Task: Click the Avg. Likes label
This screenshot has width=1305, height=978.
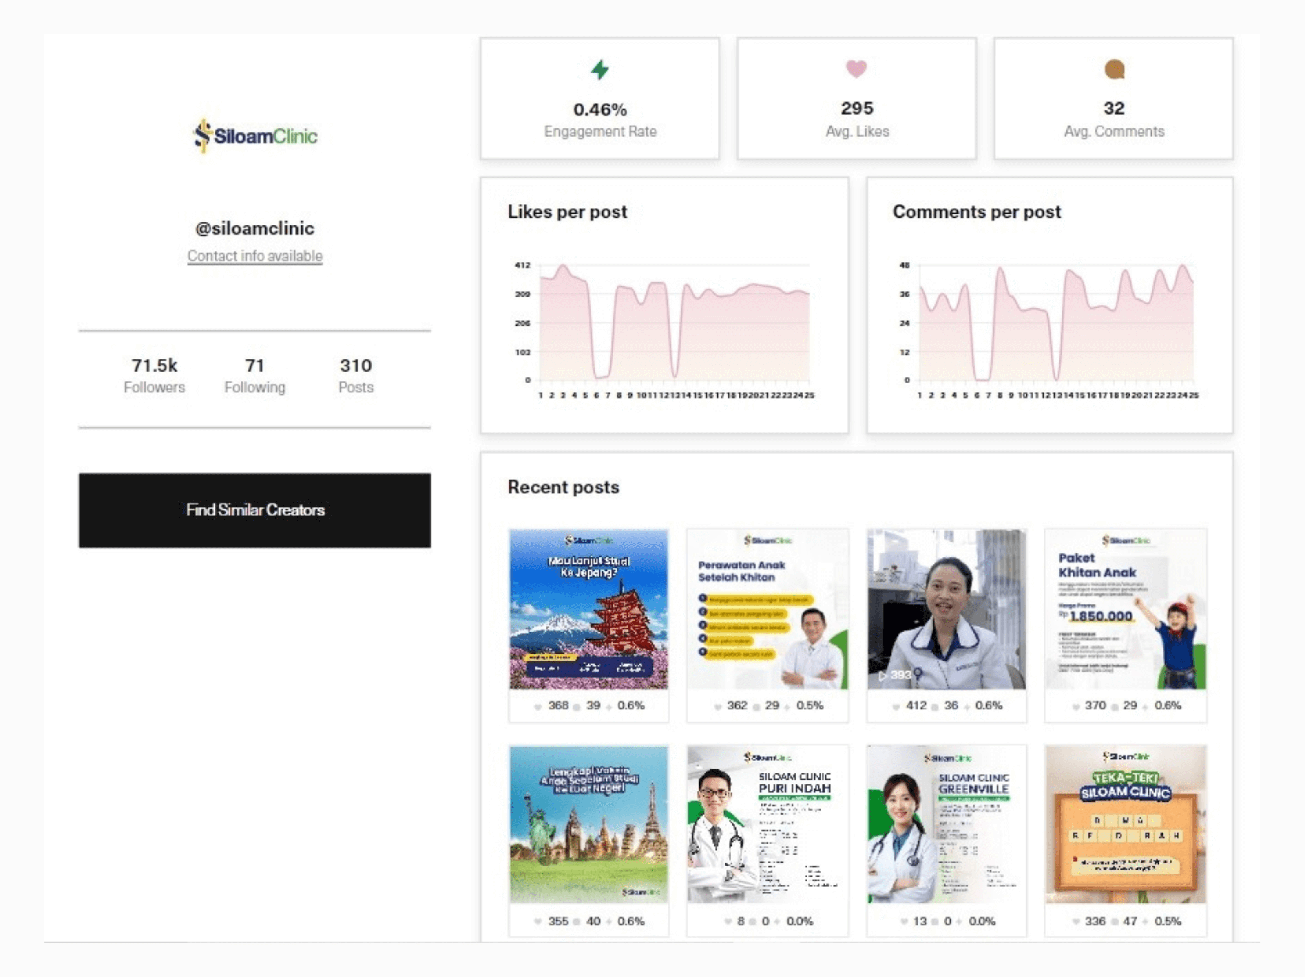Action: point(857,132)
